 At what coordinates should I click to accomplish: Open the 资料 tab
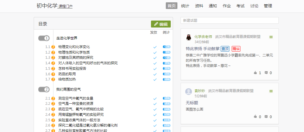(x=199, y=6)
